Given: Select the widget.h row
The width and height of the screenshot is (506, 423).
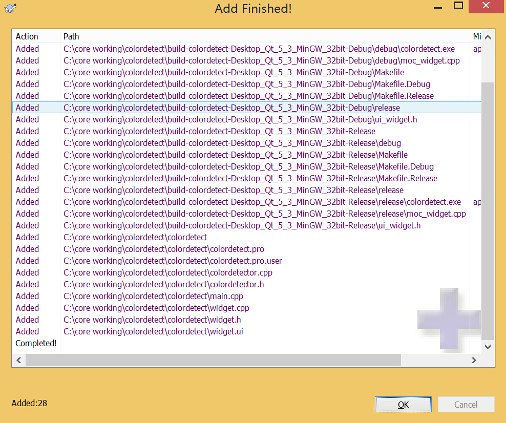Looking at the screenshot, I should click(246, 320).
